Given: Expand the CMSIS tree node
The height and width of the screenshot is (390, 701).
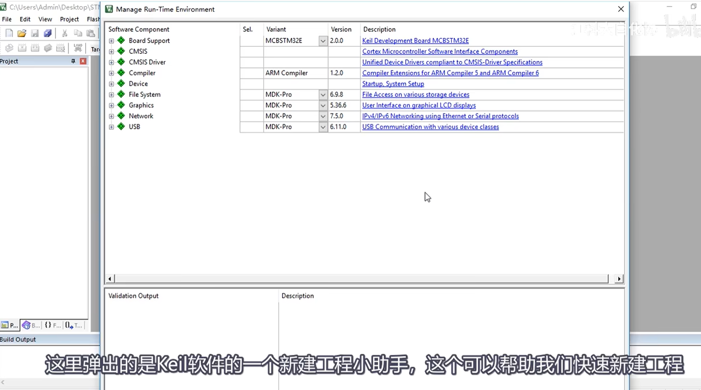Looking at the screenshot, I should (x=111, y=52).
